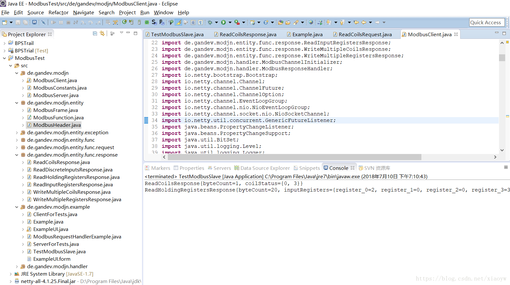Open the New wizard dropdown arrow
The image size is (510, 285).
click(x=11, y=22)
